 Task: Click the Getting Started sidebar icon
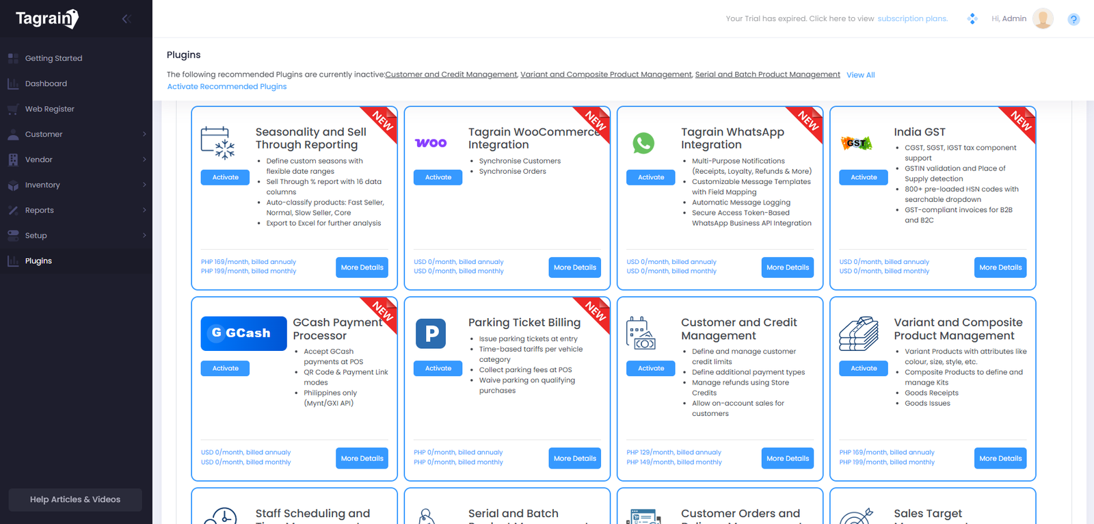13,58
